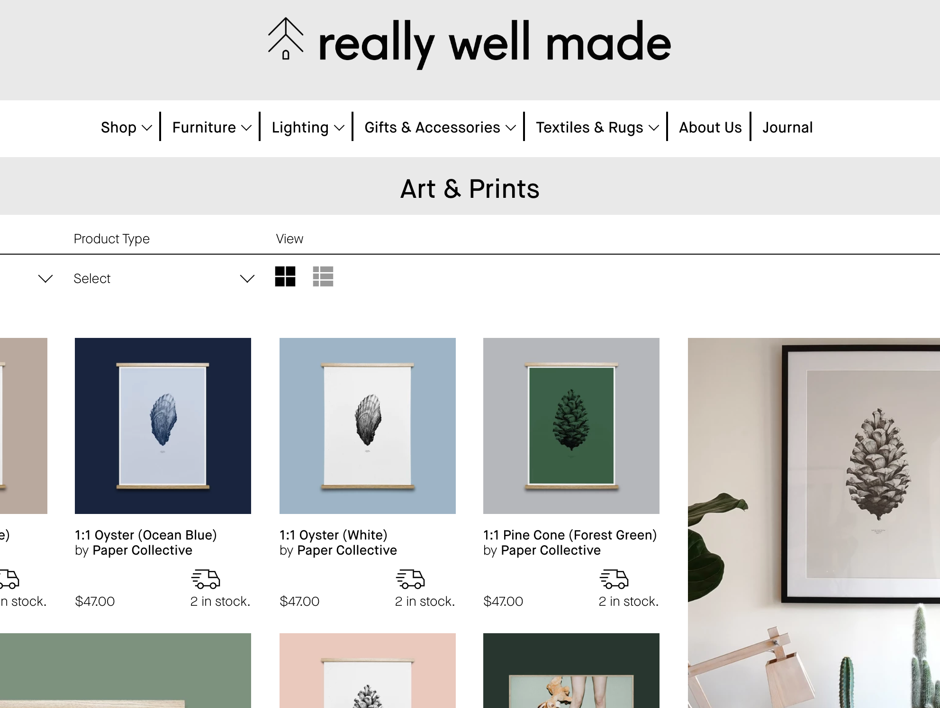
Task: Click Paper Collective under Pine Cone Forest Green
Action: [x=551, y=550]
